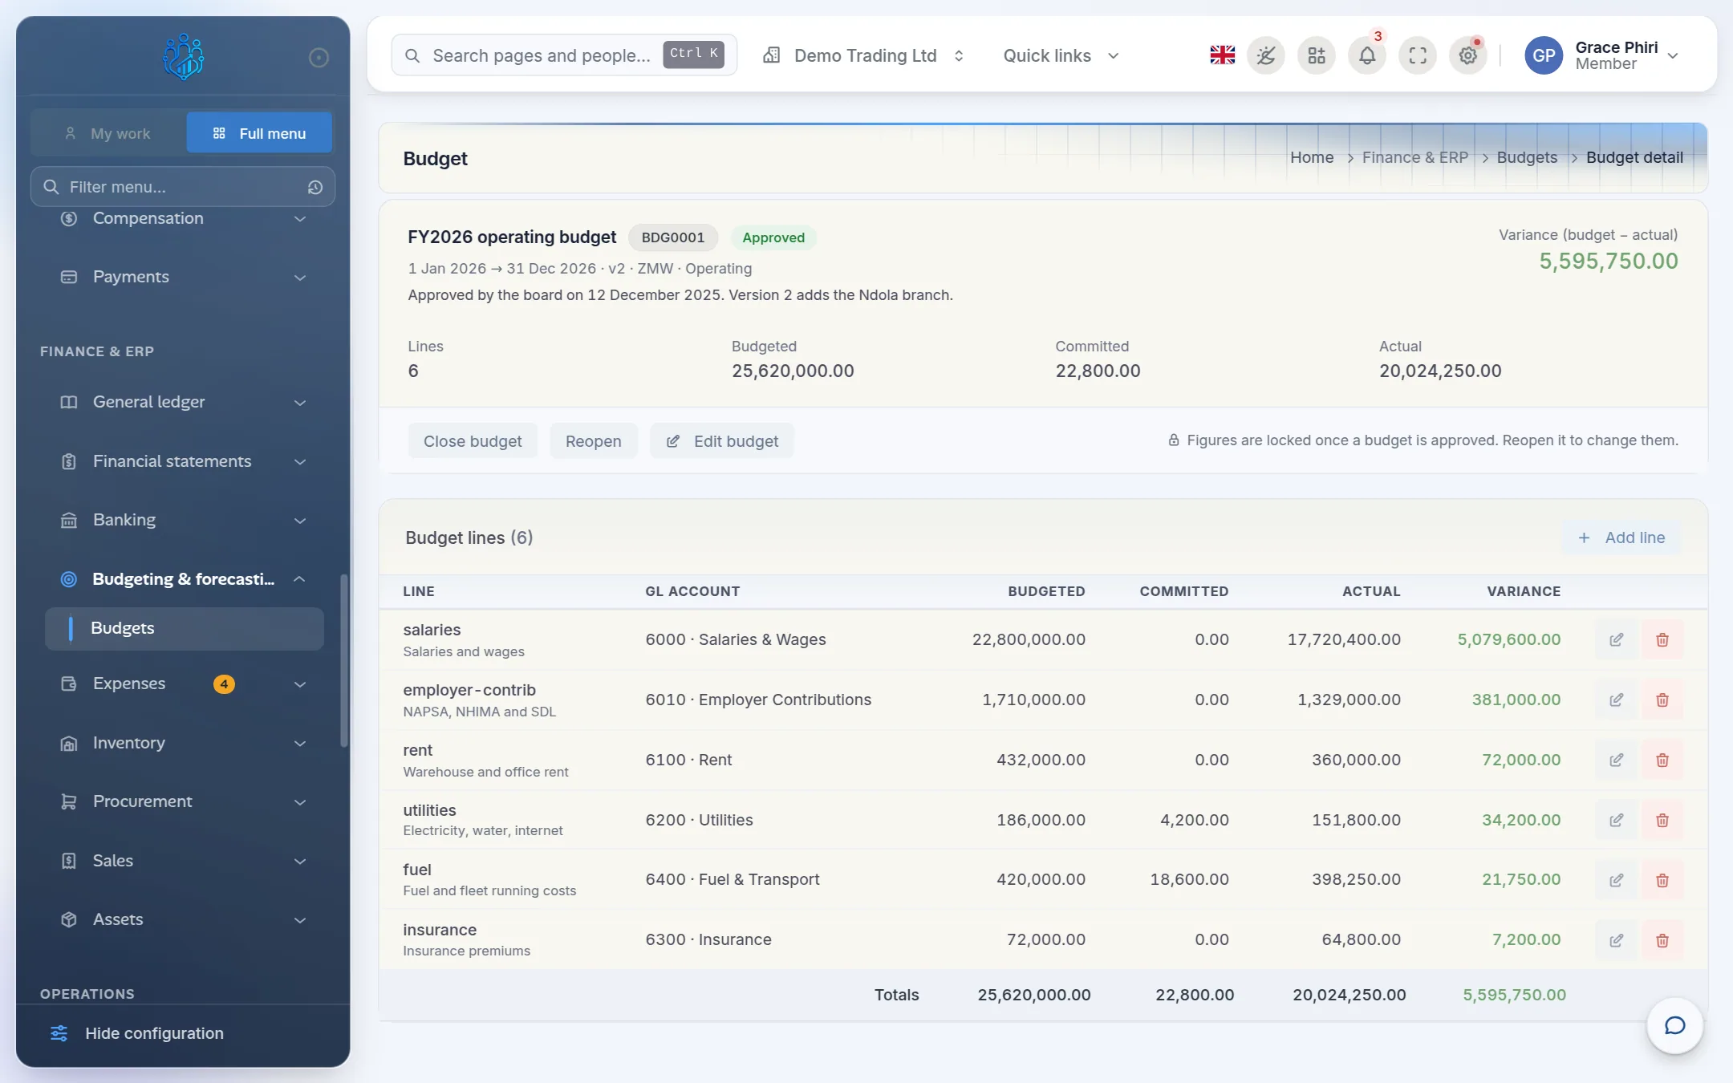Focus Search pages and people field
This screenshot has width=1733, height=1083.
coord(564,55)
